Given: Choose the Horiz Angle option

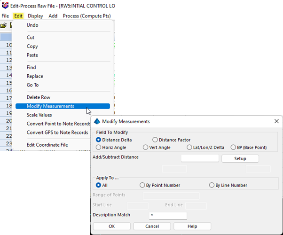Looking at the screenshot, I should click(99, 148).
